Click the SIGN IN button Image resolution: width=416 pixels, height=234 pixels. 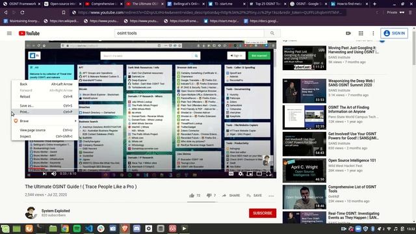point(395,33)
